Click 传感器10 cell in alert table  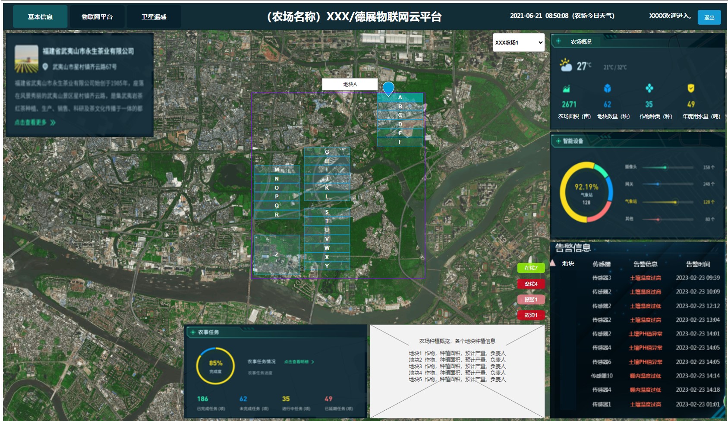pyautogui.click(x=602, y=376)
